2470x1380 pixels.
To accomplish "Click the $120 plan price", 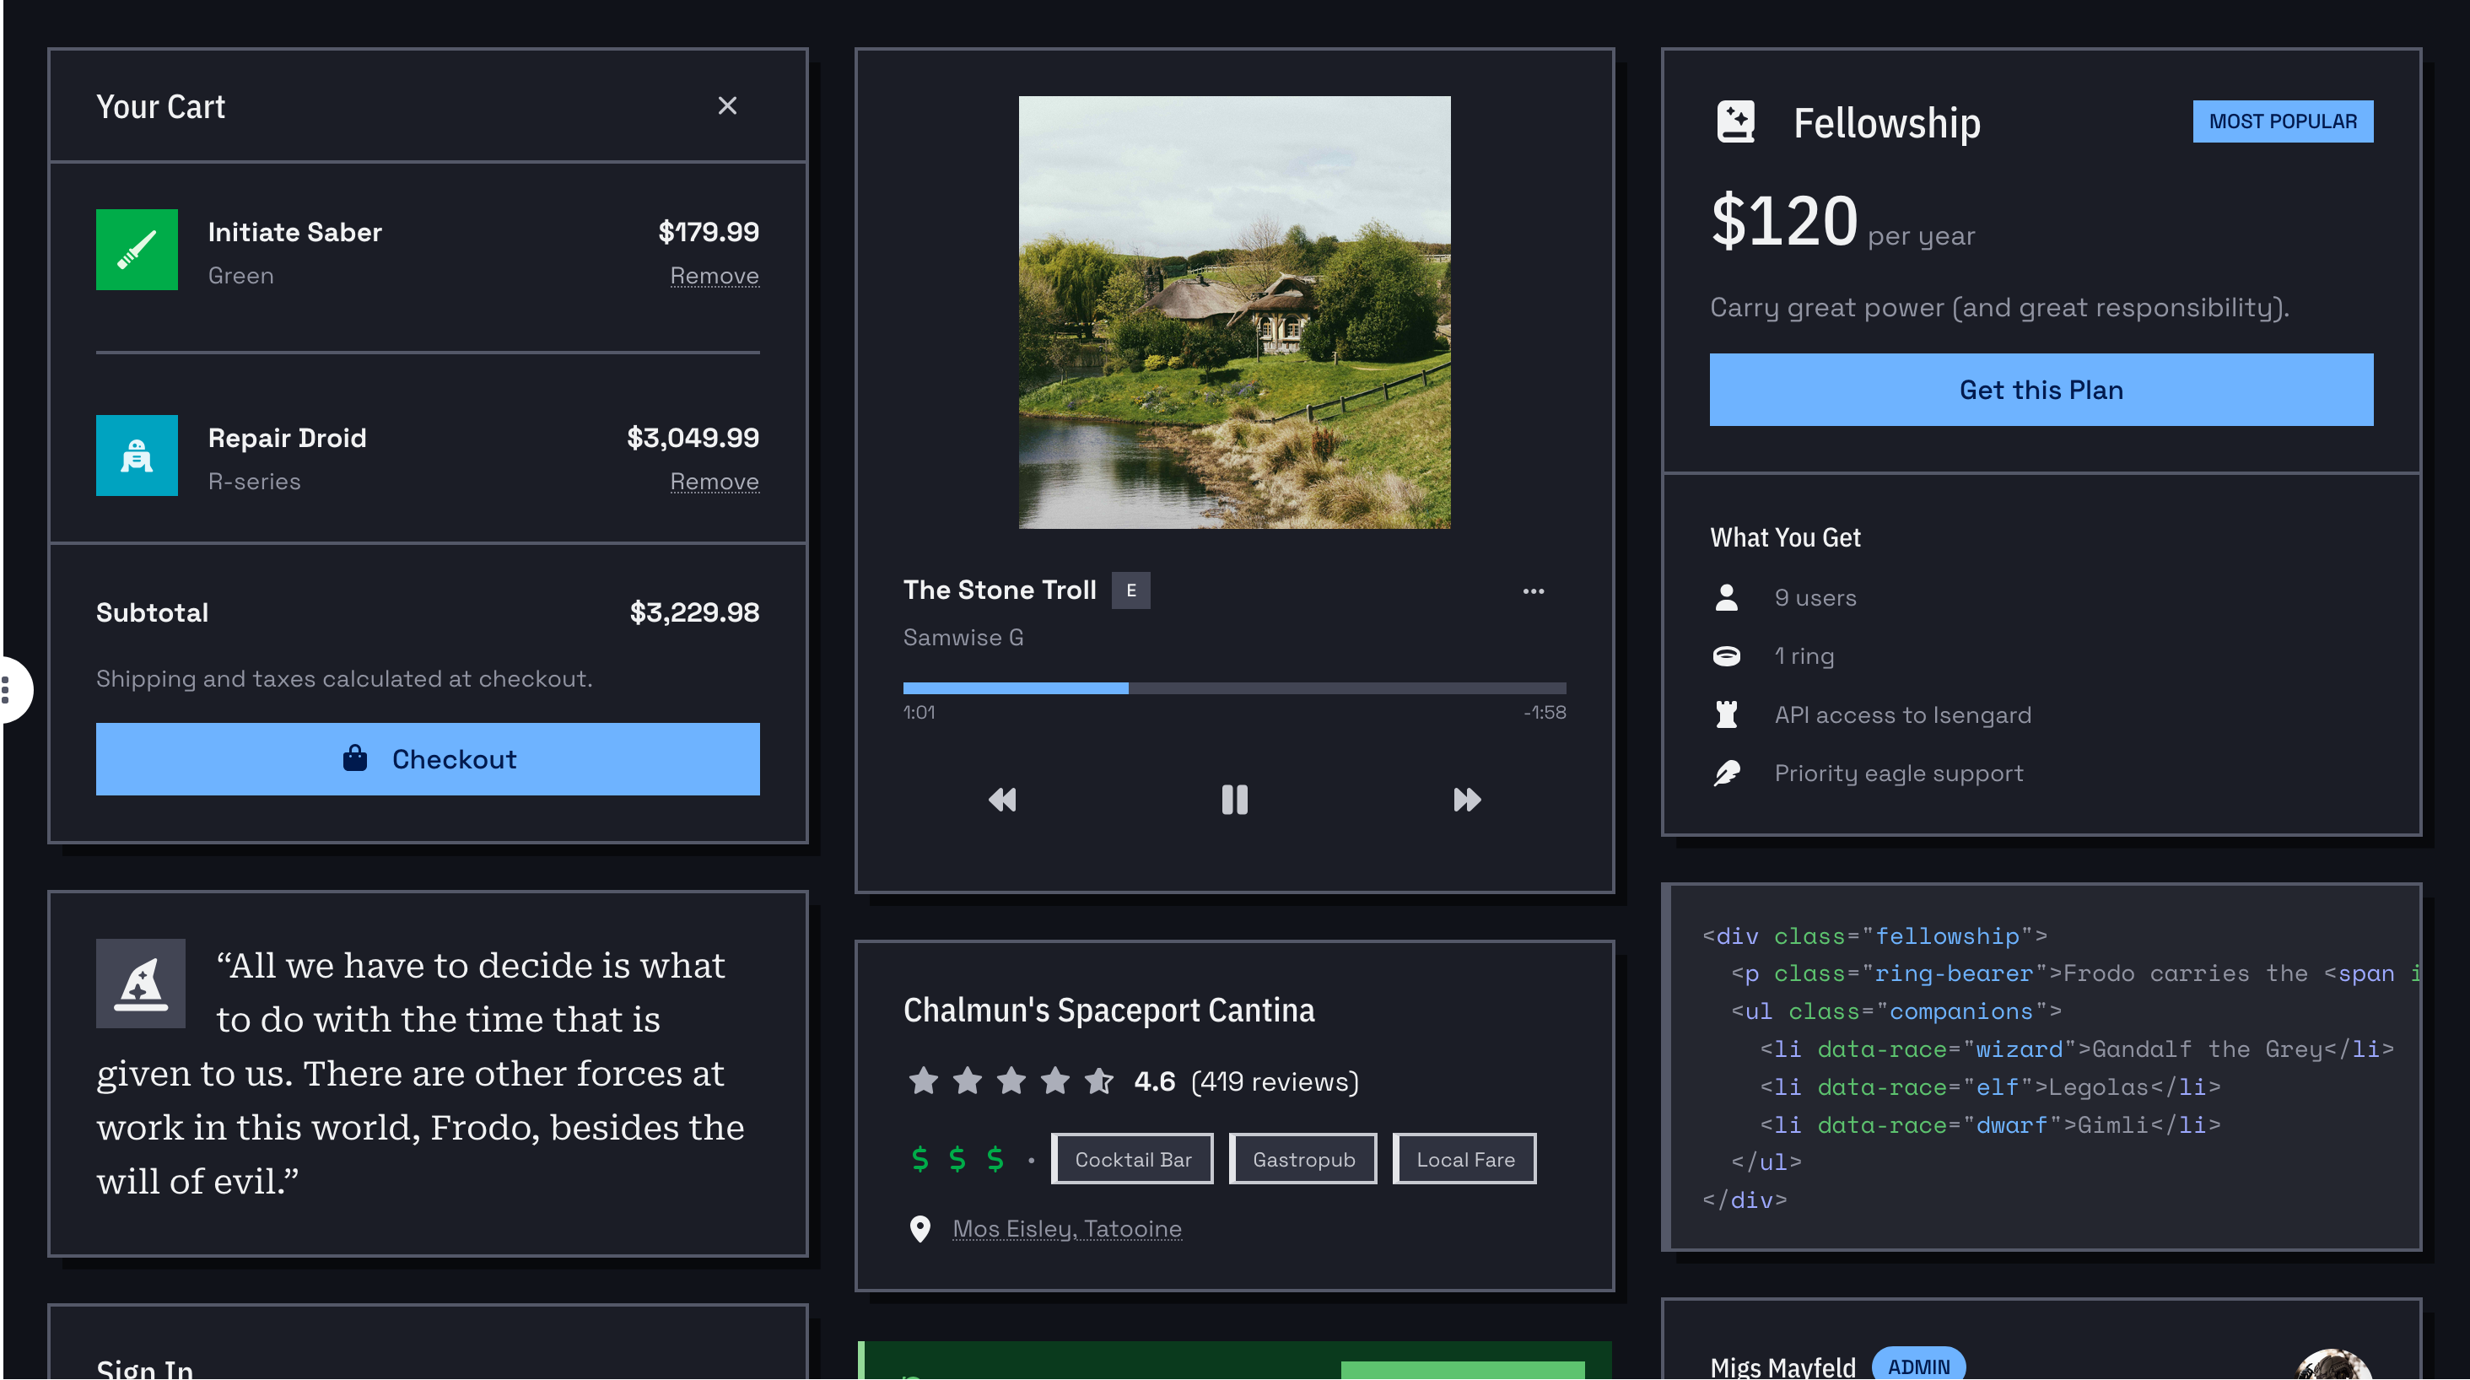I will (1783, 220).
